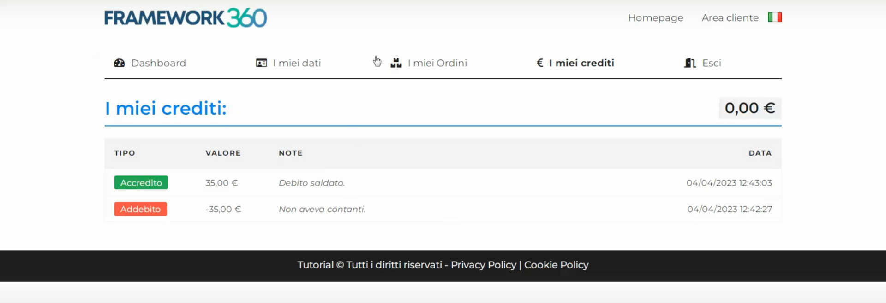
Task: Click the DATA column header
Action: coord(760,153)
